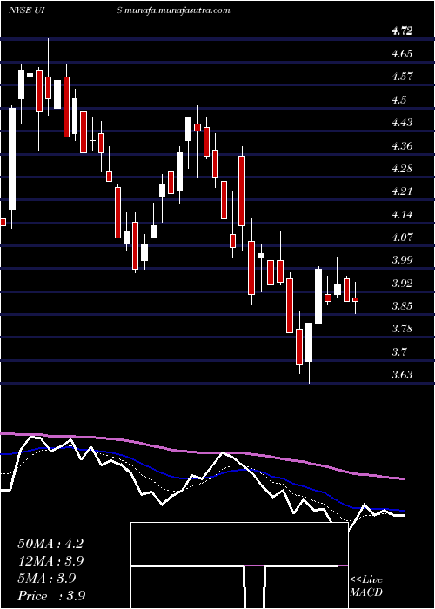Click the 4.65 price axis label

(x=402, y=54)
